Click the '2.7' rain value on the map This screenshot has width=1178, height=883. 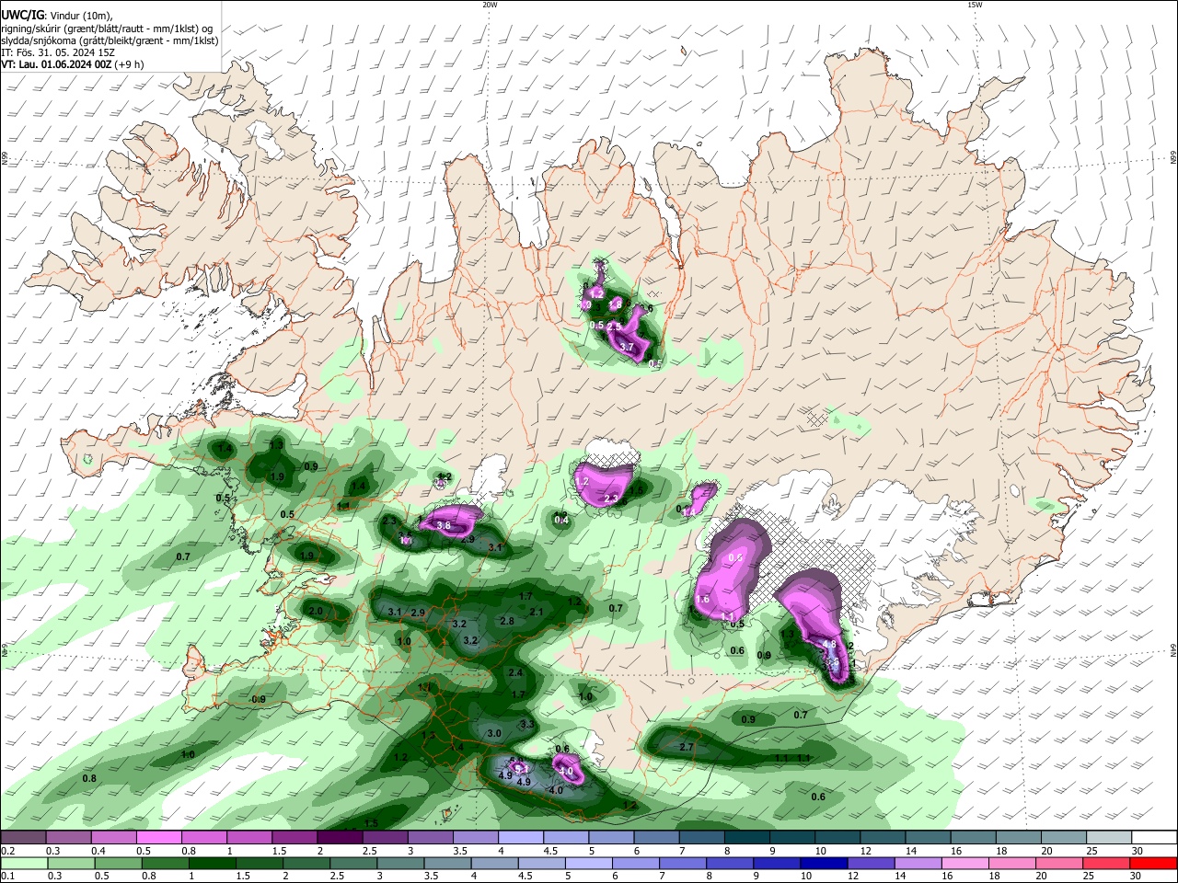tap(687, 748)
